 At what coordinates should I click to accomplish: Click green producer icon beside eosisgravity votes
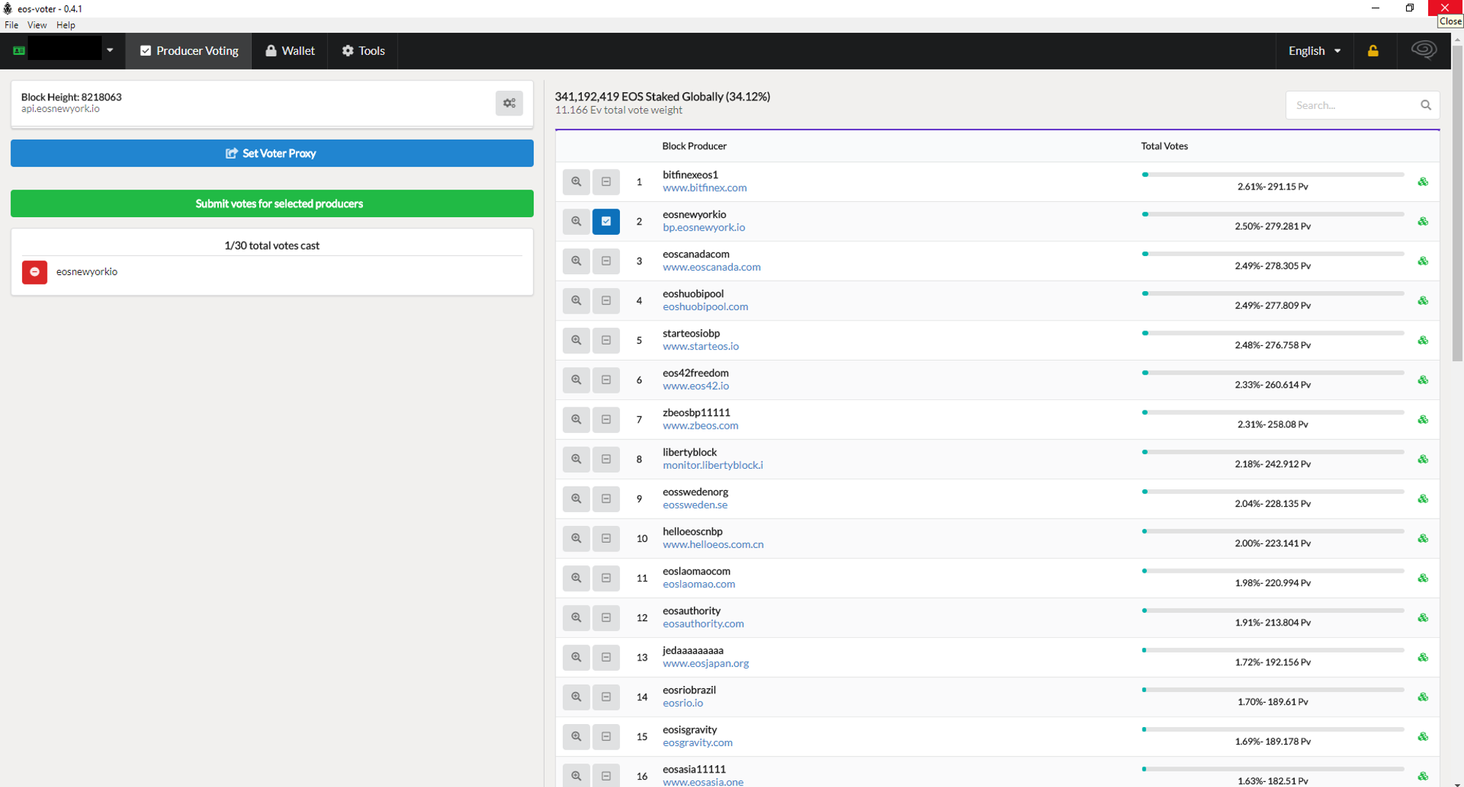1423,737
